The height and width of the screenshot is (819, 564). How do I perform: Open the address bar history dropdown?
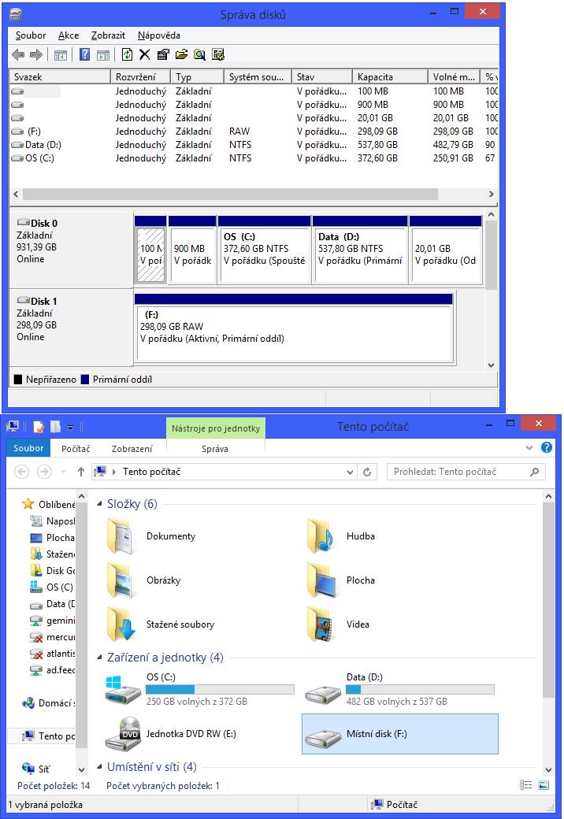(351, 472)
